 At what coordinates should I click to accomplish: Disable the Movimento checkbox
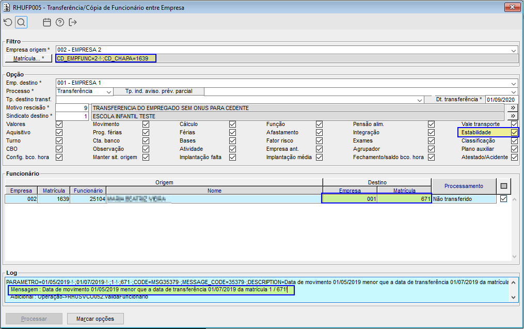[146, 124]
